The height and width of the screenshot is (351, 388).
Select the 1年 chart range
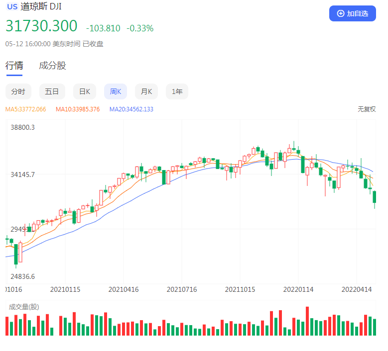point(177,91)
